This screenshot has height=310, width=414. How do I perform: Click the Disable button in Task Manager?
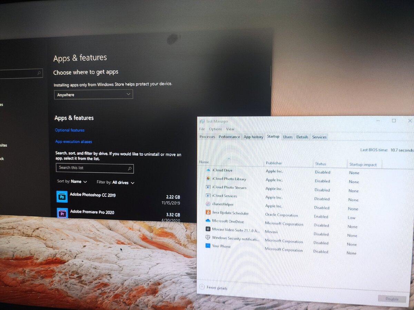pos(392,299)
